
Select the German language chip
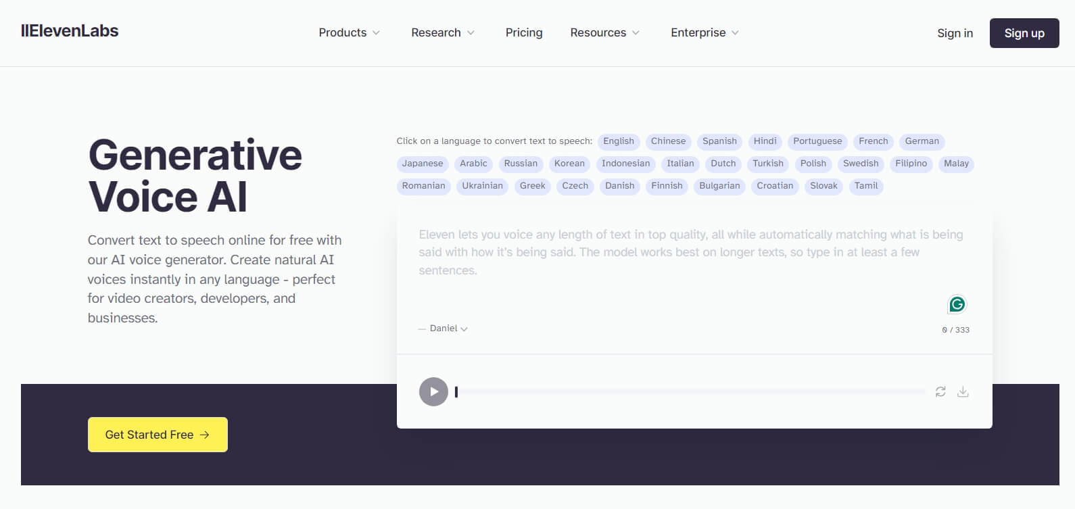[922, 141]
